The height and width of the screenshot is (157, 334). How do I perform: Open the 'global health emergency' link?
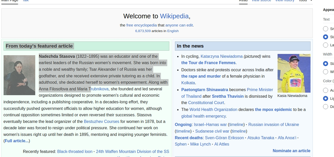click(204, 116)
